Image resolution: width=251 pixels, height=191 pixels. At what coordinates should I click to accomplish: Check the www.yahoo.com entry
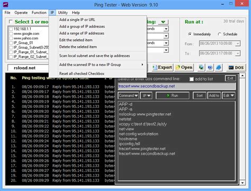tap(11, 38)
